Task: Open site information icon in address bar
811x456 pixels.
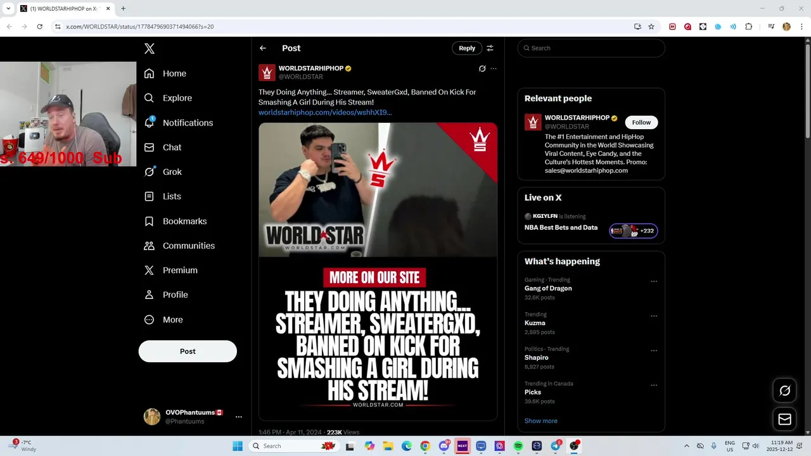Action: (x=57, y=27)
